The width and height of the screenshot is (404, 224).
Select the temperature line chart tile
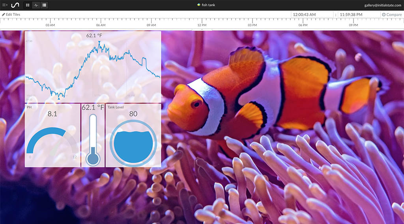pos(93,67)
